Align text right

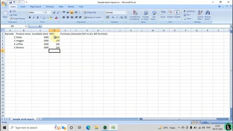[x=72, y=17]
